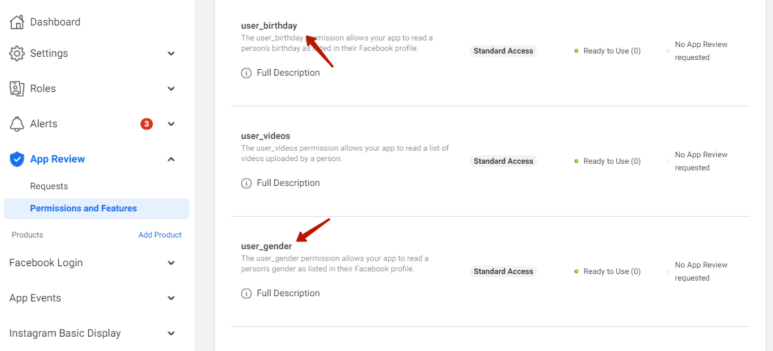
Task: Open the Requests submenu item
Action: pos(49,187)
